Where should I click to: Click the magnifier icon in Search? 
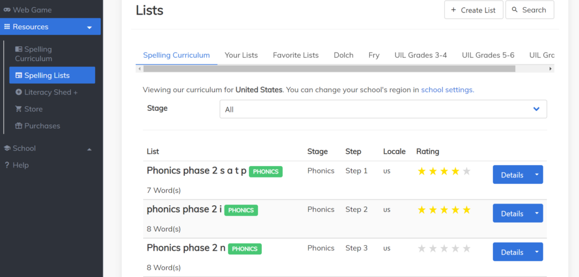click(515, 10)
